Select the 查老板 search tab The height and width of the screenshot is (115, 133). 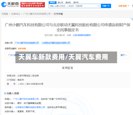click(x=68, y=2)
